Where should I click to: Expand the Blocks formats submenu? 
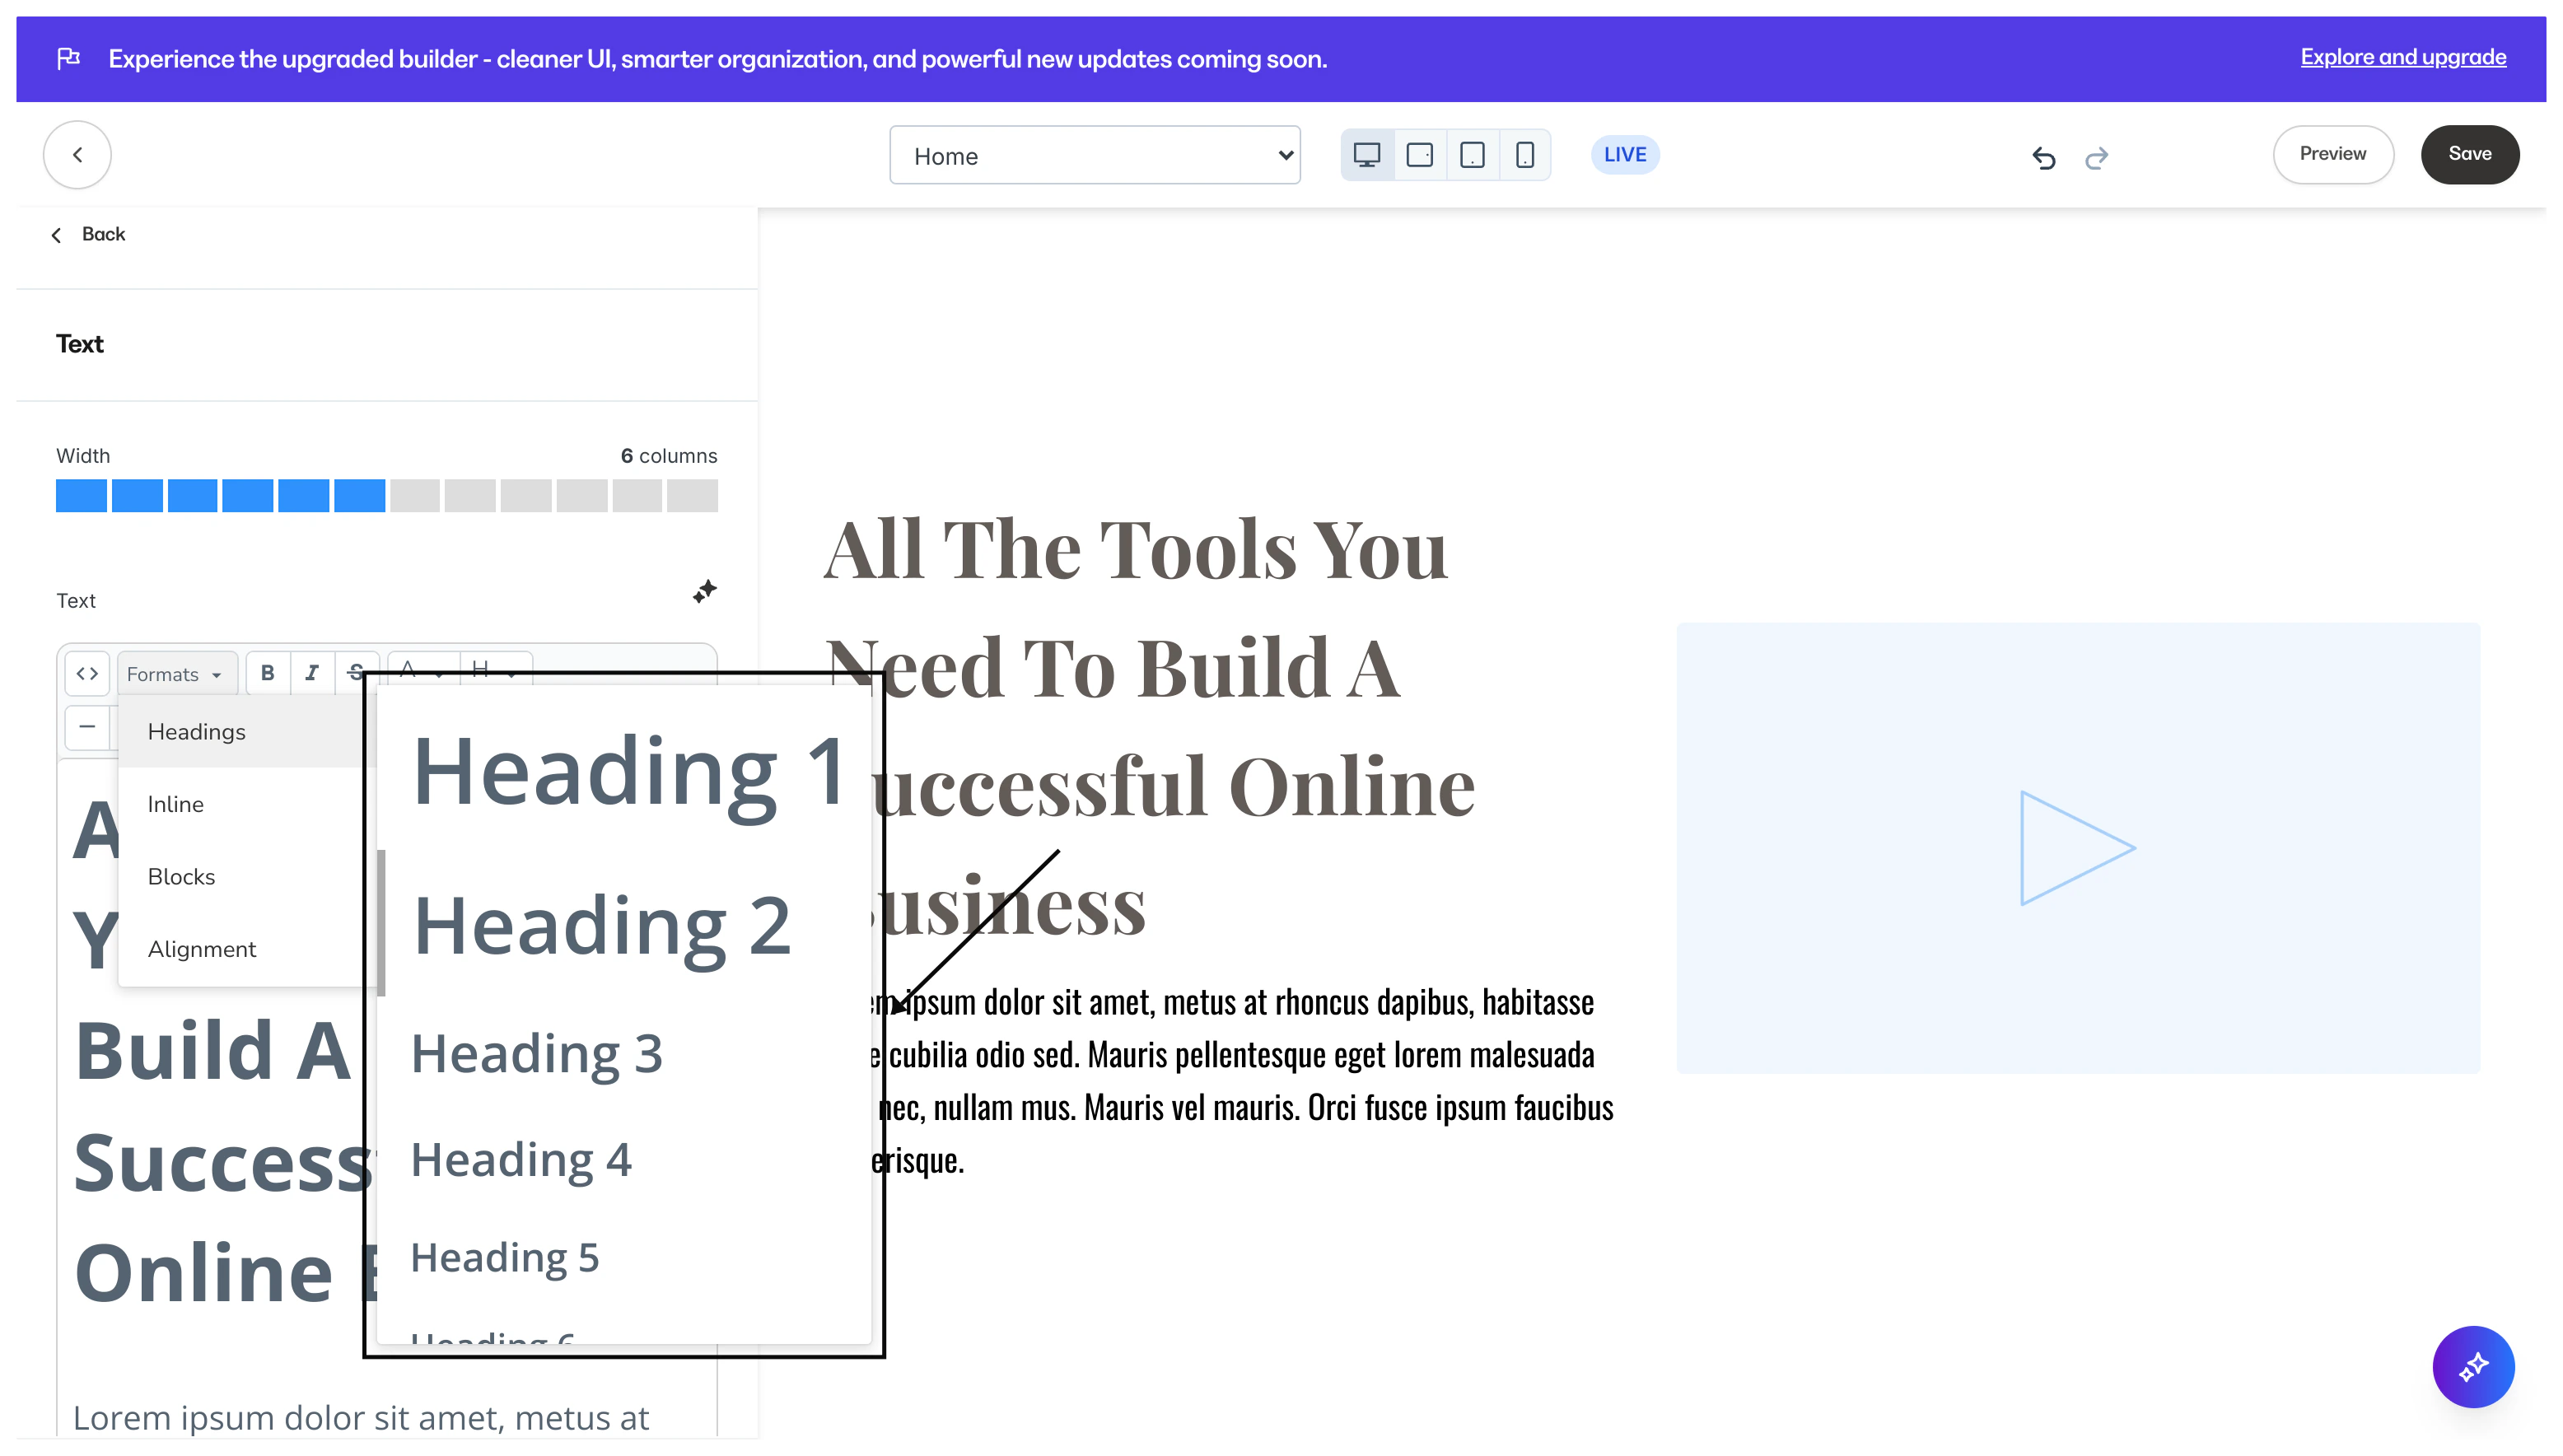(x=181, y=876)
